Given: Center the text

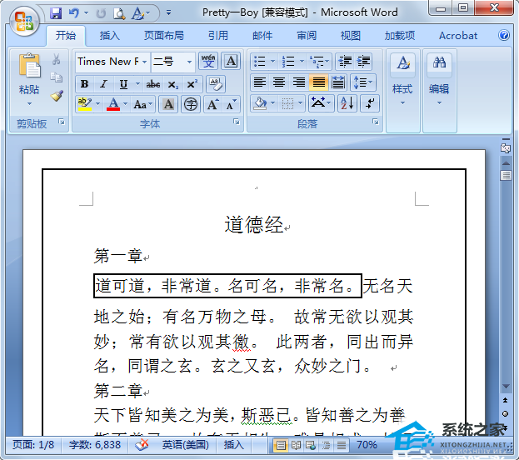Looking at the screenshot, I should (279, 82).
